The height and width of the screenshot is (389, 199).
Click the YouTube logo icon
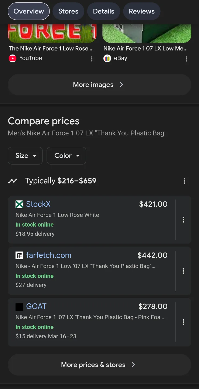pyautogui.click(x=12, y=58)
